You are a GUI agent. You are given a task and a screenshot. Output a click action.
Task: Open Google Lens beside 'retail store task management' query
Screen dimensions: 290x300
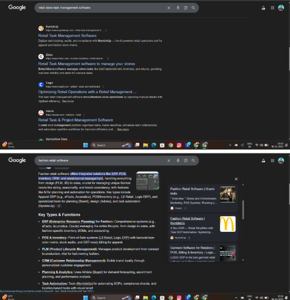186,8
